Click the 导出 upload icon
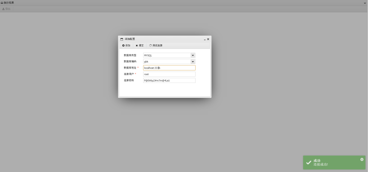This screenshot has height=172, width=368. (x=3, y=9)
